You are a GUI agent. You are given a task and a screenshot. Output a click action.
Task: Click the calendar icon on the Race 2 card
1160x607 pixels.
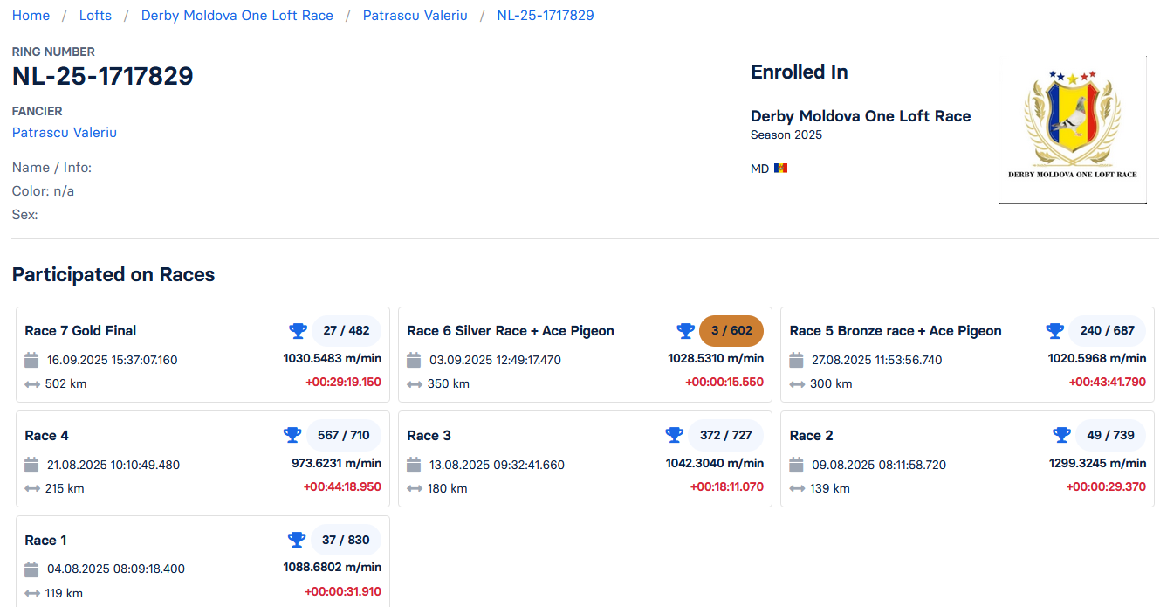[797, 465]
